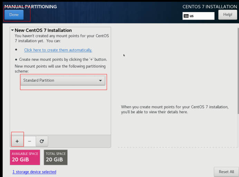Click the 'When you create mount points' message

coord(175,109)
